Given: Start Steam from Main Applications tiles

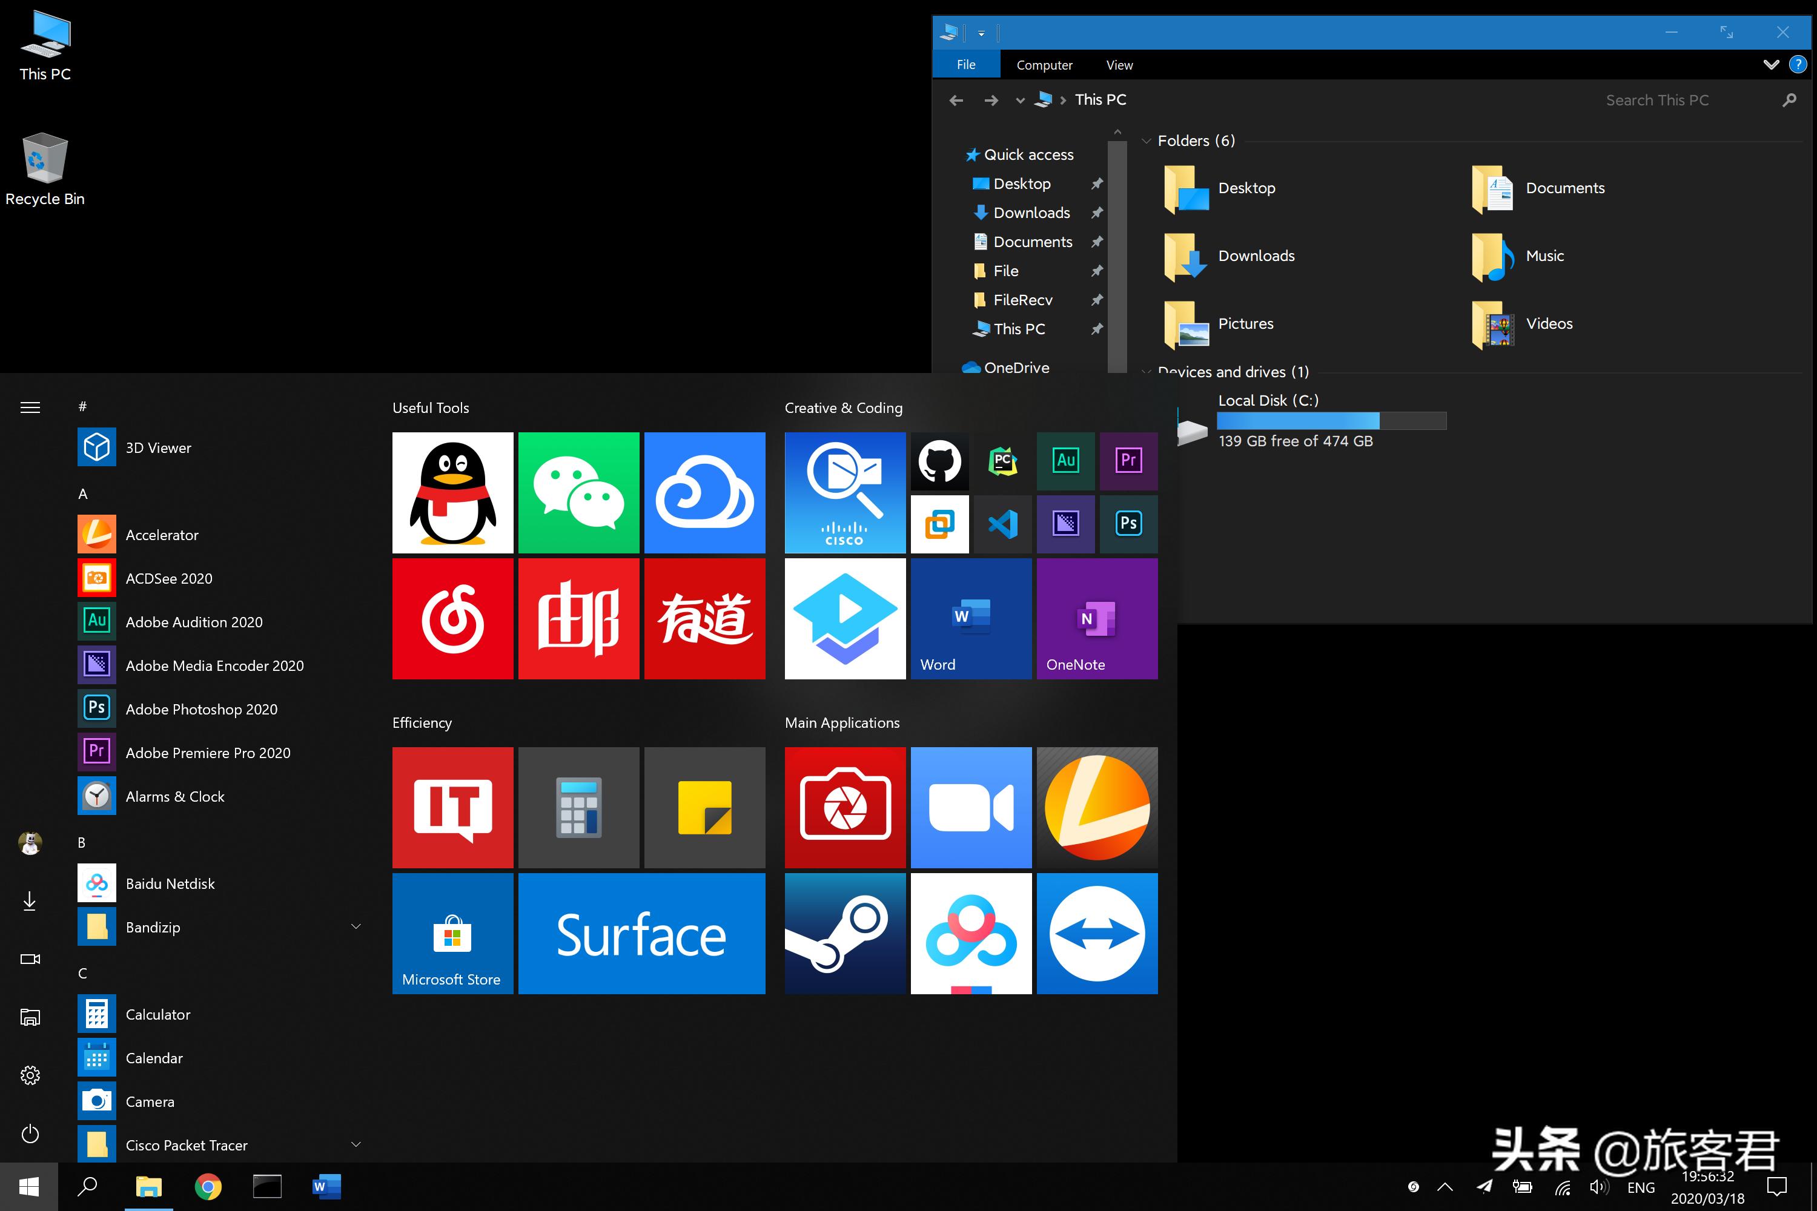Looking at the screenshot, I should [x=844, y=933].
